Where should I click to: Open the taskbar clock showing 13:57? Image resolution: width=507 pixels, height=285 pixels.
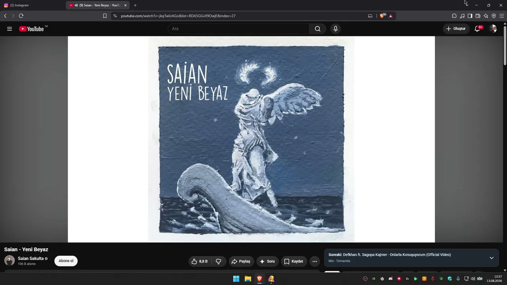point(494,279)
